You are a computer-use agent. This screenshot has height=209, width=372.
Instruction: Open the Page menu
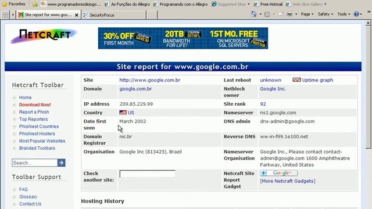click(x=307, y=14)
